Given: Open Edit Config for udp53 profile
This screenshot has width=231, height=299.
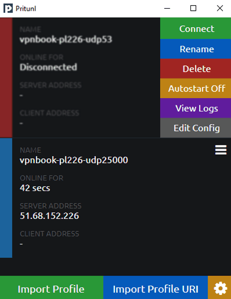Looking at the screenshot, I should (x=196, y=128).
